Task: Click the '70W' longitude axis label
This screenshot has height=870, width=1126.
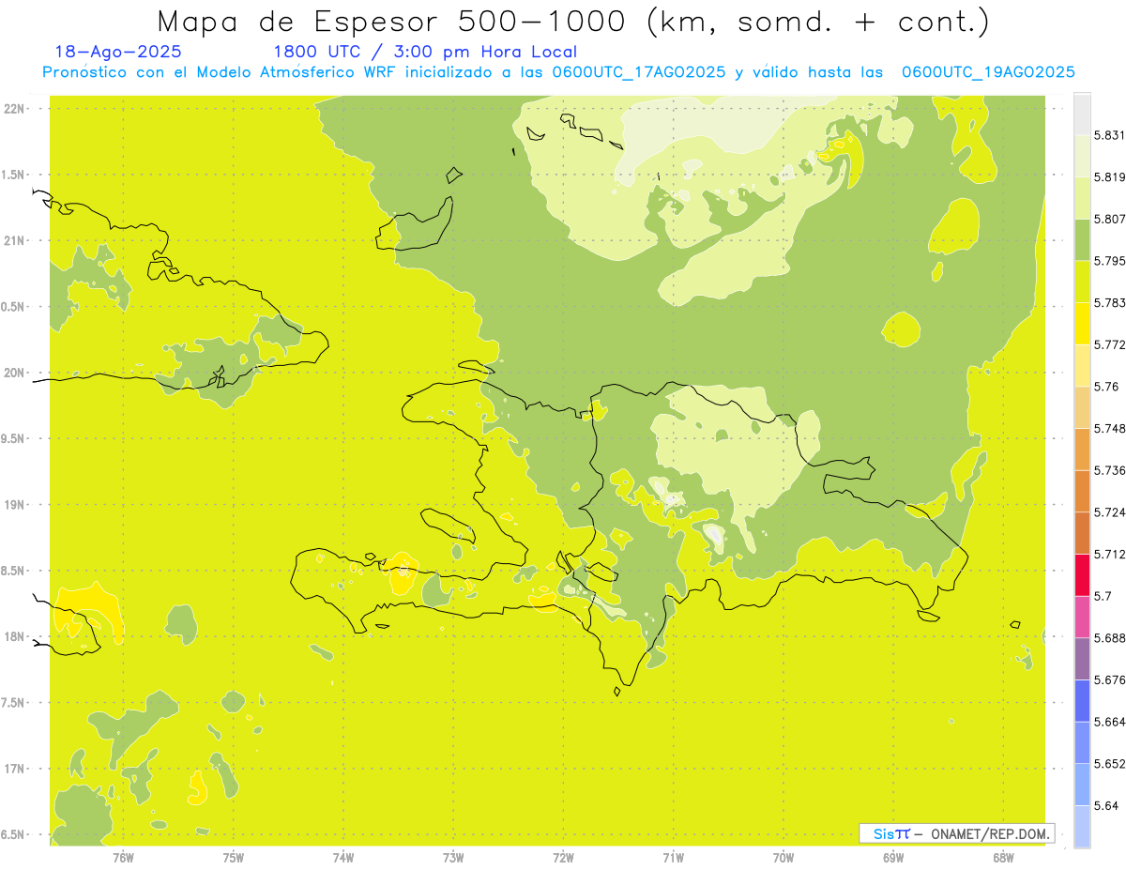Action: click(784, 858)
